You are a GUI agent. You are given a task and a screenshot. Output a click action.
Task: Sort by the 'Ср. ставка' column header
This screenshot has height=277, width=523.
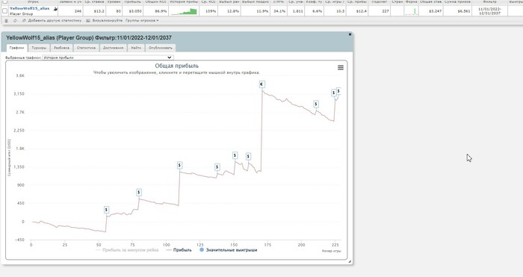[x=94, y=1]
